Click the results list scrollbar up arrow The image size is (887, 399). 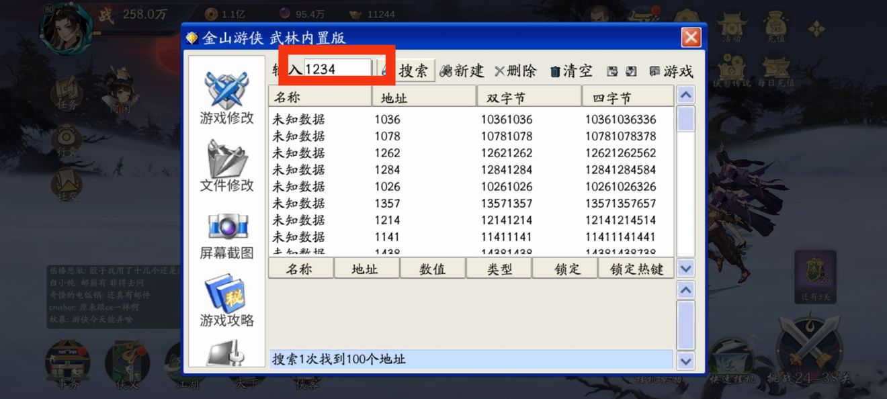tap(686, 95)
